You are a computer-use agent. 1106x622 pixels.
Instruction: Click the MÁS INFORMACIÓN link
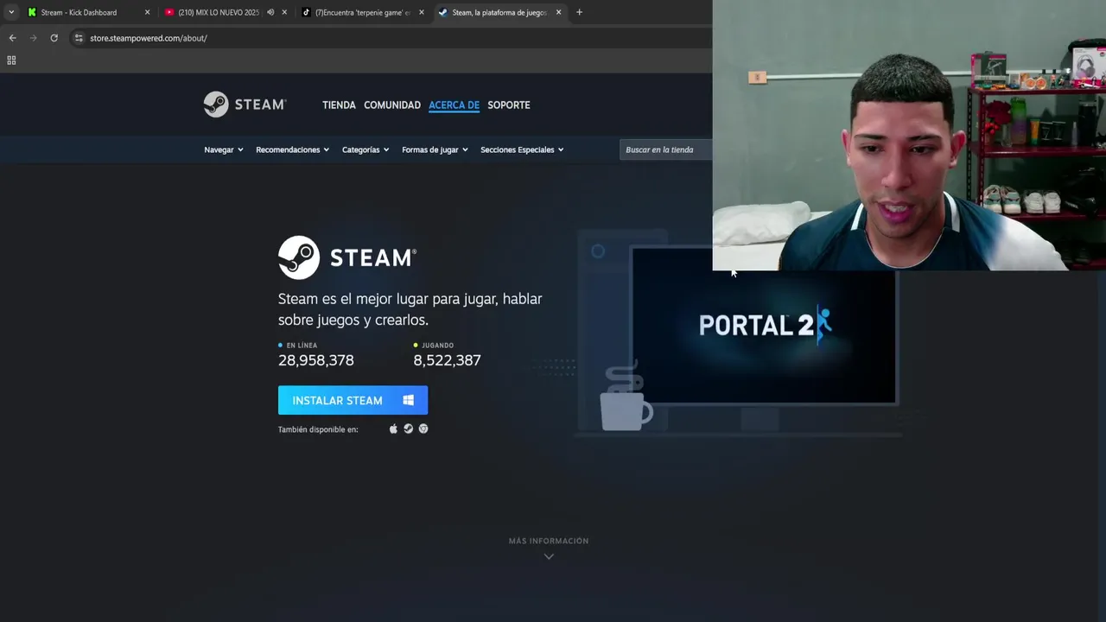(x=549, y=541)
